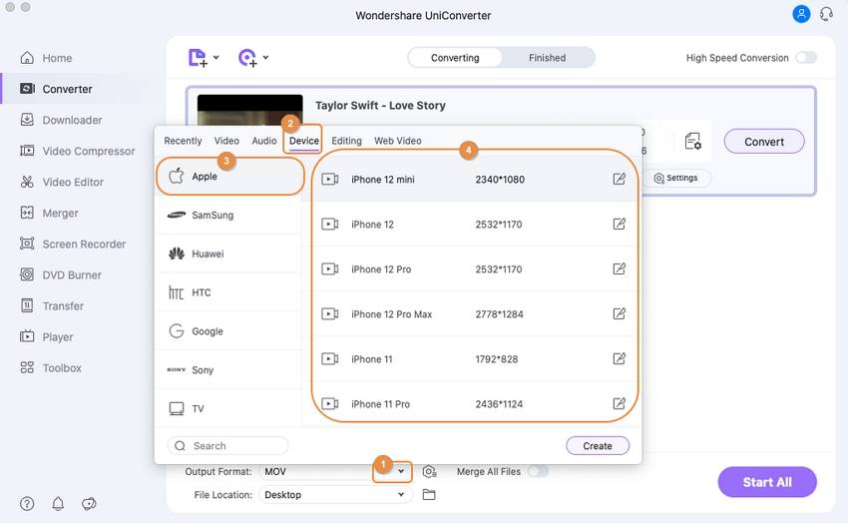Toggle Merge All Files switch
Screen dimensions: 848x523
pyautogui.click(x=538, y=472)
